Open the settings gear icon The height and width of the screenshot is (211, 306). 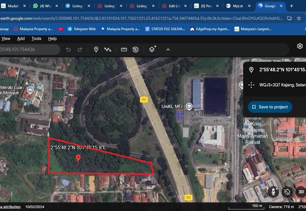coord(300,46)
